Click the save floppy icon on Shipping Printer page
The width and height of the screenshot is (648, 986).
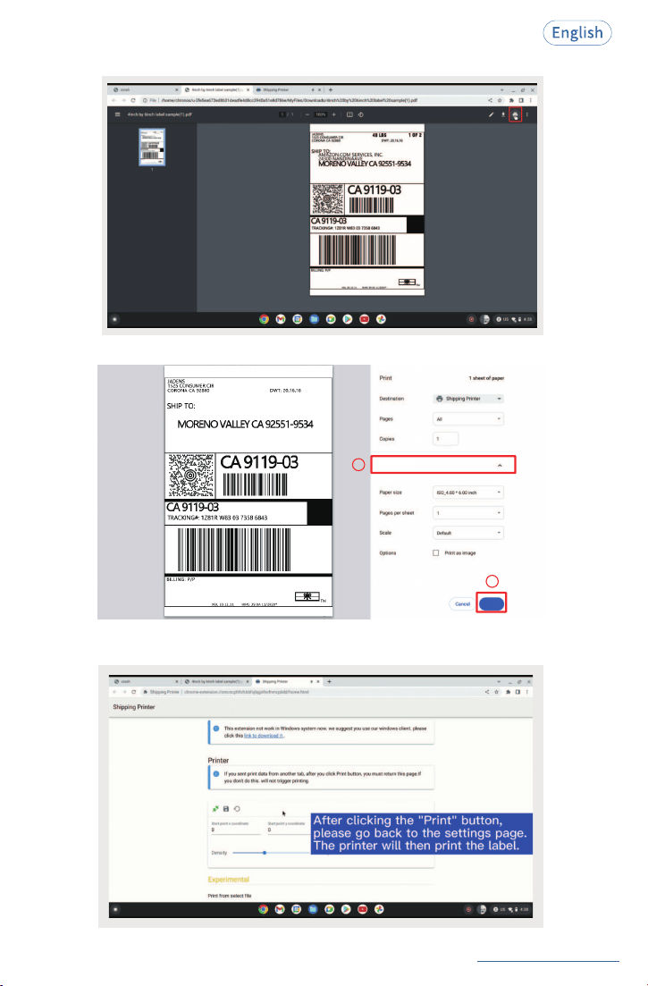[226, 809]
